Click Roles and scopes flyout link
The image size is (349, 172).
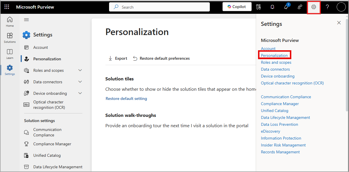click(276, 62)
